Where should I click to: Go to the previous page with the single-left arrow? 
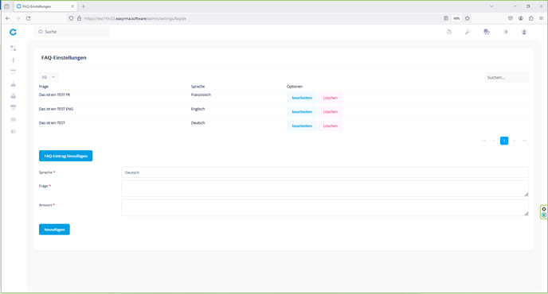pos(494,141)
